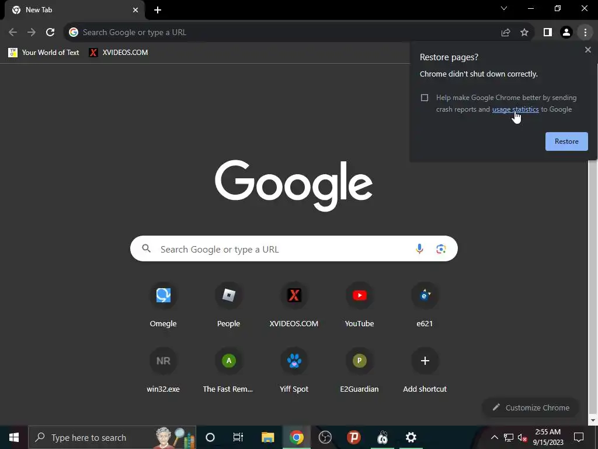
Task: Open File Explorer from the taskbar
Action: click(x=267, y=437)
